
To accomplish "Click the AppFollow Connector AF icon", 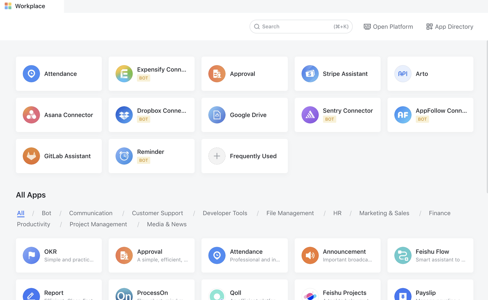I will coord(403,115).
